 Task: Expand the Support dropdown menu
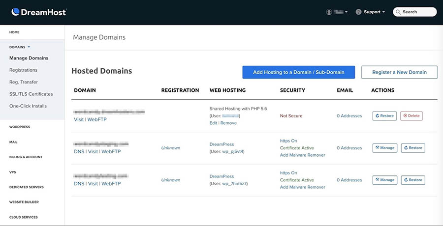click(374, 12)
